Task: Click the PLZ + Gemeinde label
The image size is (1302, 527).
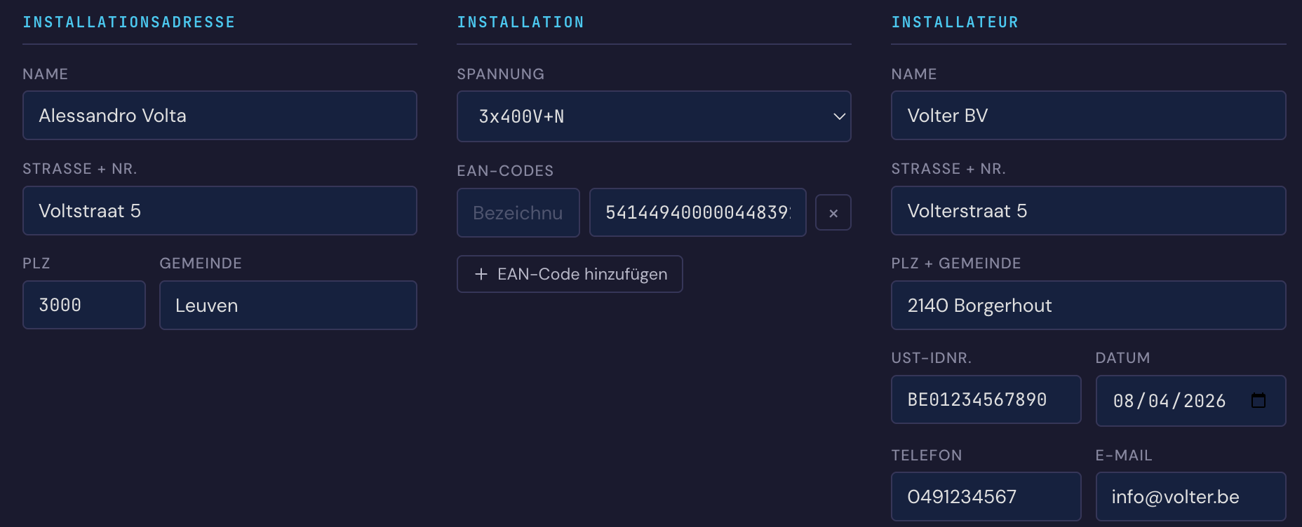Action: [956, 263]
